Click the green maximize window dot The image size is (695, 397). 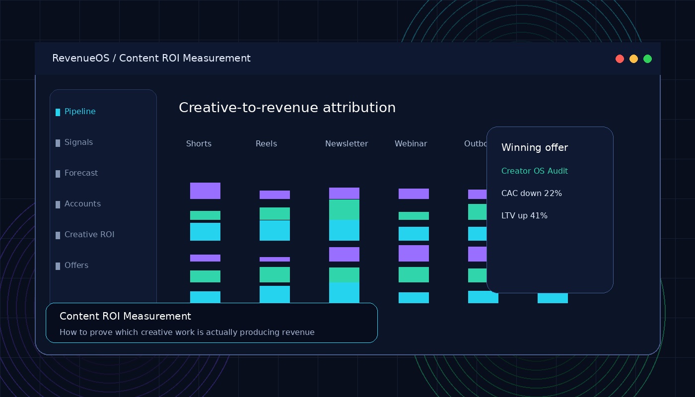coord(647,59)
